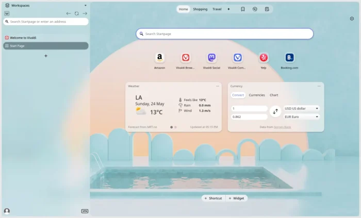The height and width of the screenshot is (218, 361).
Task: Select the Welcome to Vivaldi tab
Action: [x=45, y=38]
